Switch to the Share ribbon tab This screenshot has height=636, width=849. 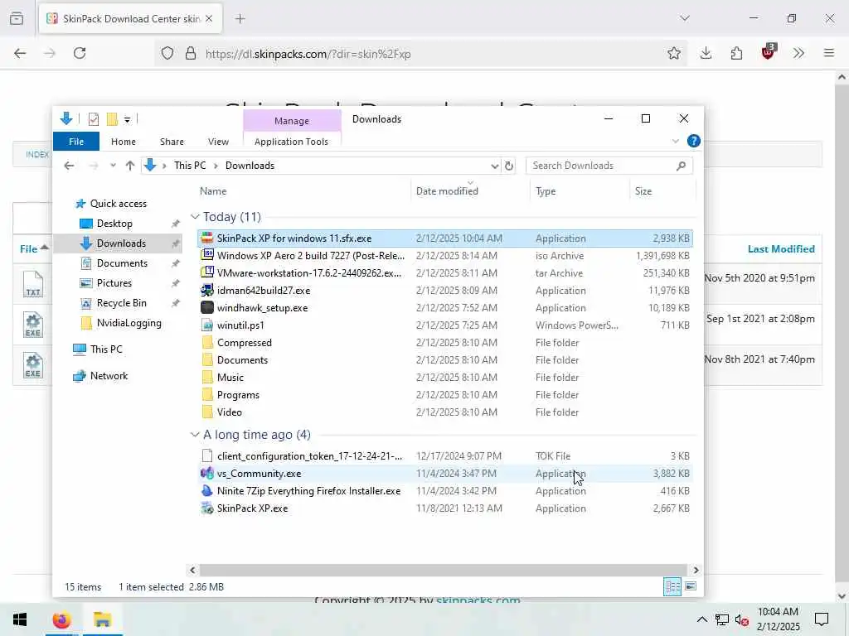pos(172,142)
